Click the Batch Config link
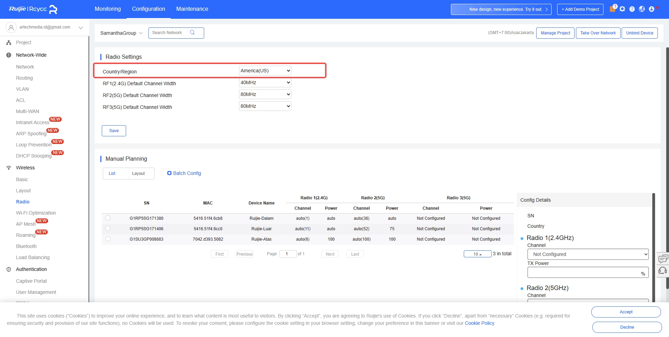Image resolution: width=669 pixels, height=337 pixels. point(184,173)
